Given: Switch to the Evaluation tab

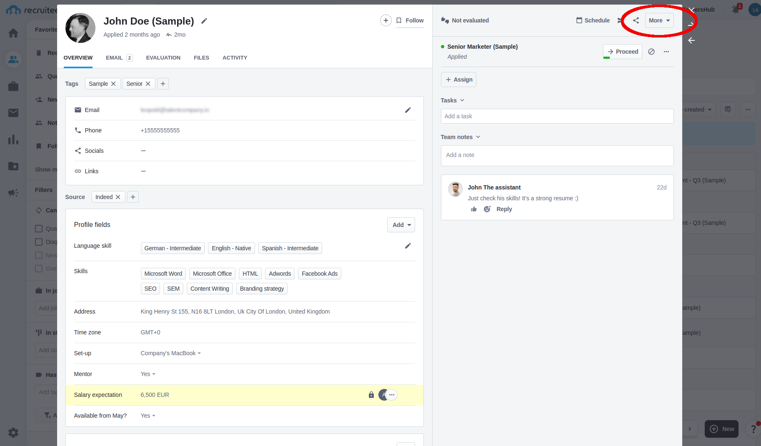Looking at the screenshot, I should click(x=163, y=58).
